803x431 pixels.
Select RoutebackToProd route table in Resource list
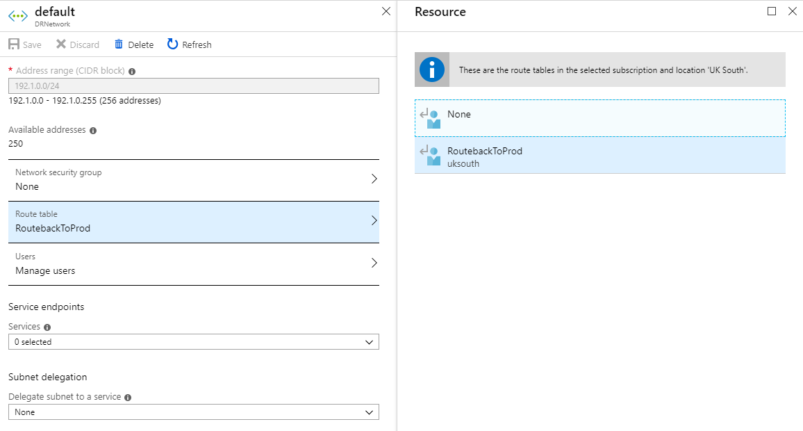click(599, 156)
